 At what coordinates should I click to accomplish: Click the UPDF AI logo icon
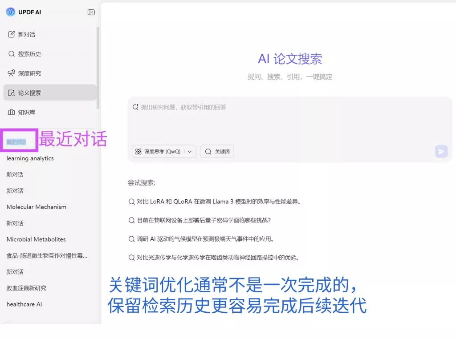pos(10,12)
